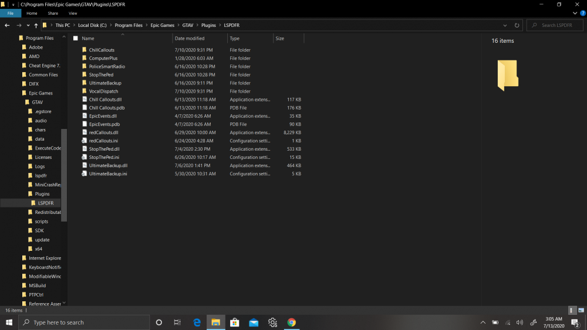The image size is (587, 330).
Task: Select the UltimateBackup.ini file icon
Action: [84, 173]
